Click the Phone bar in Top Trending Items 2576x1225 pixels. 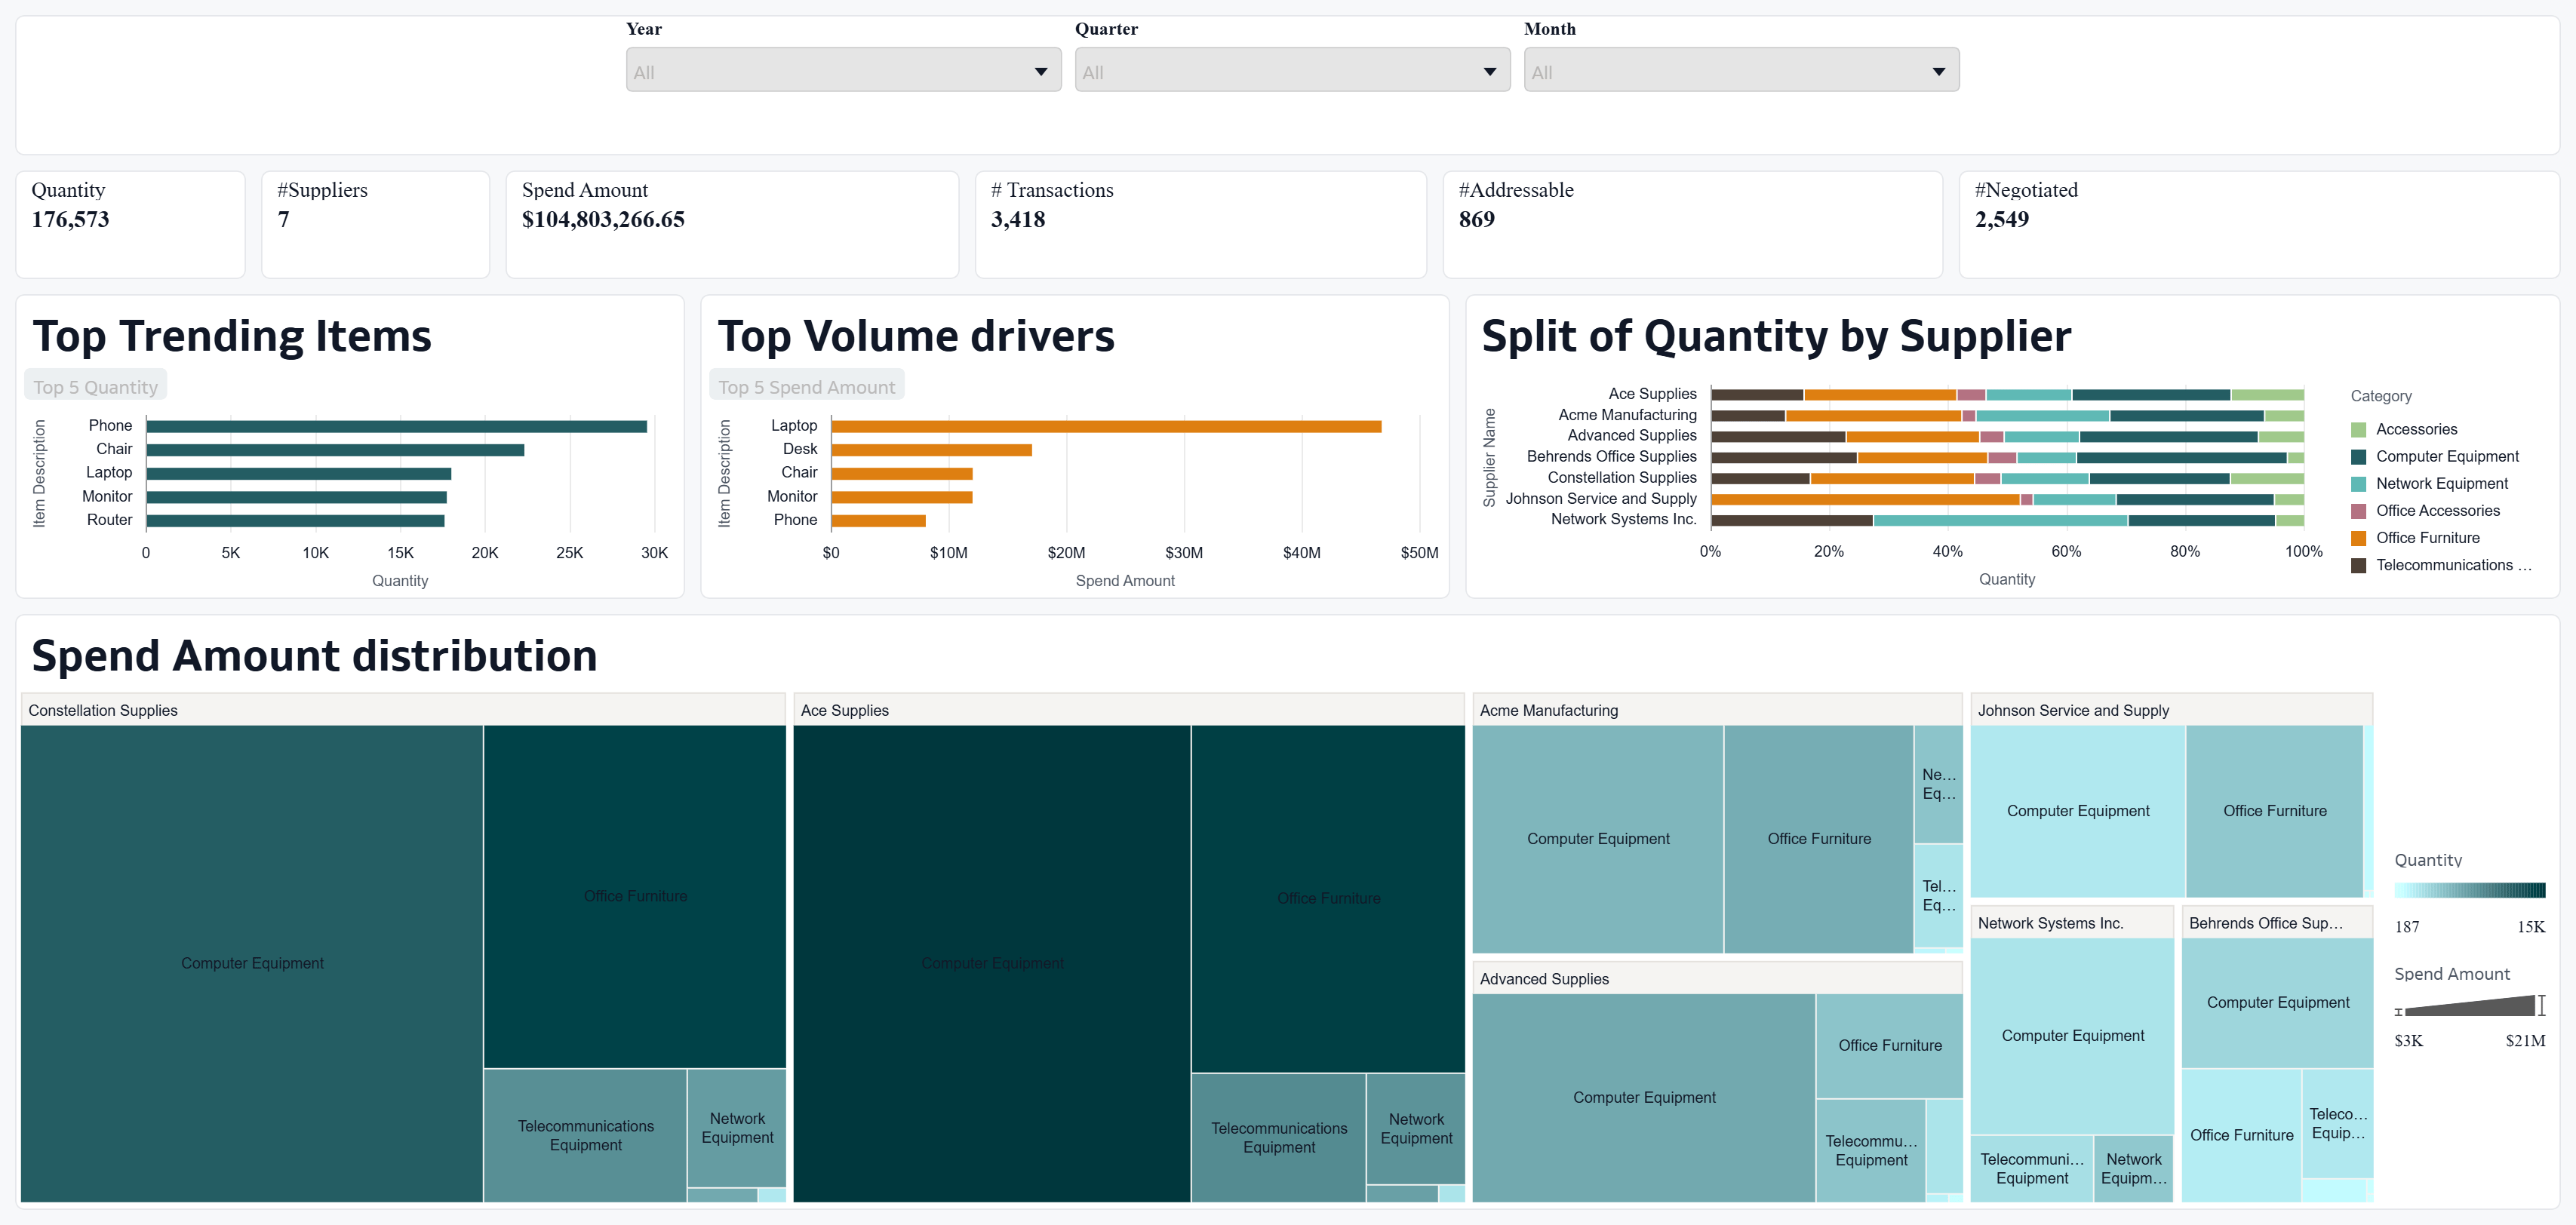[x=396, y=426]
